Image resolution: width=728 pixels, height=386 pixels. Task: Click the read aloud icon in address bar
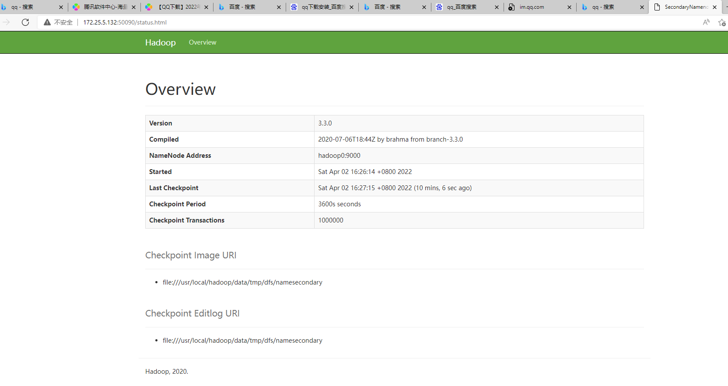pos(706,22)
